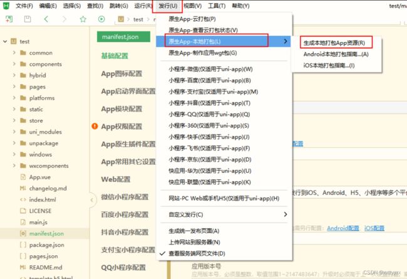The image size is (407, 279).
Task: Click the index.html file icon
Action: (23, 200)
